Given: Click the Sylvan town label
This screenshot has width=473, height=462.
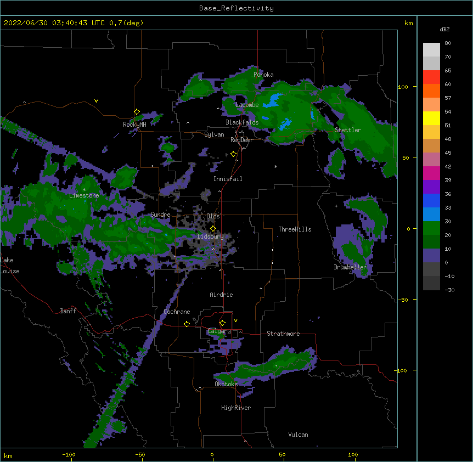Looking at the screenshot, I should click(214, 134).
